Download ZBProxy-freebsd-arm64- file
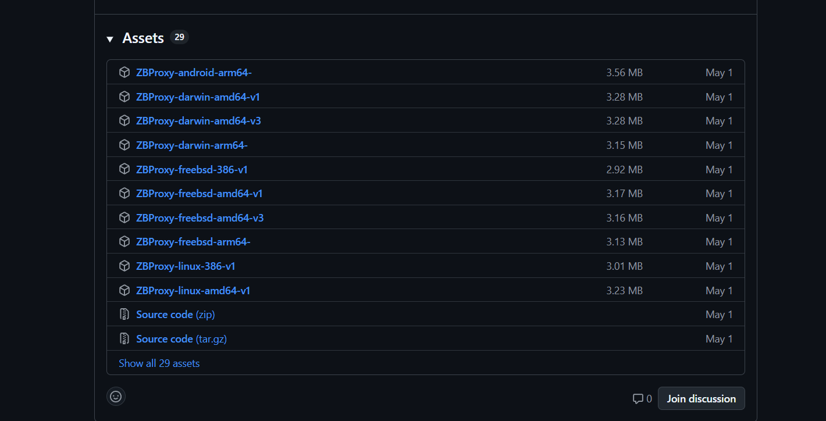The height and width of the screenshot is (421, 826). [193, 242]
